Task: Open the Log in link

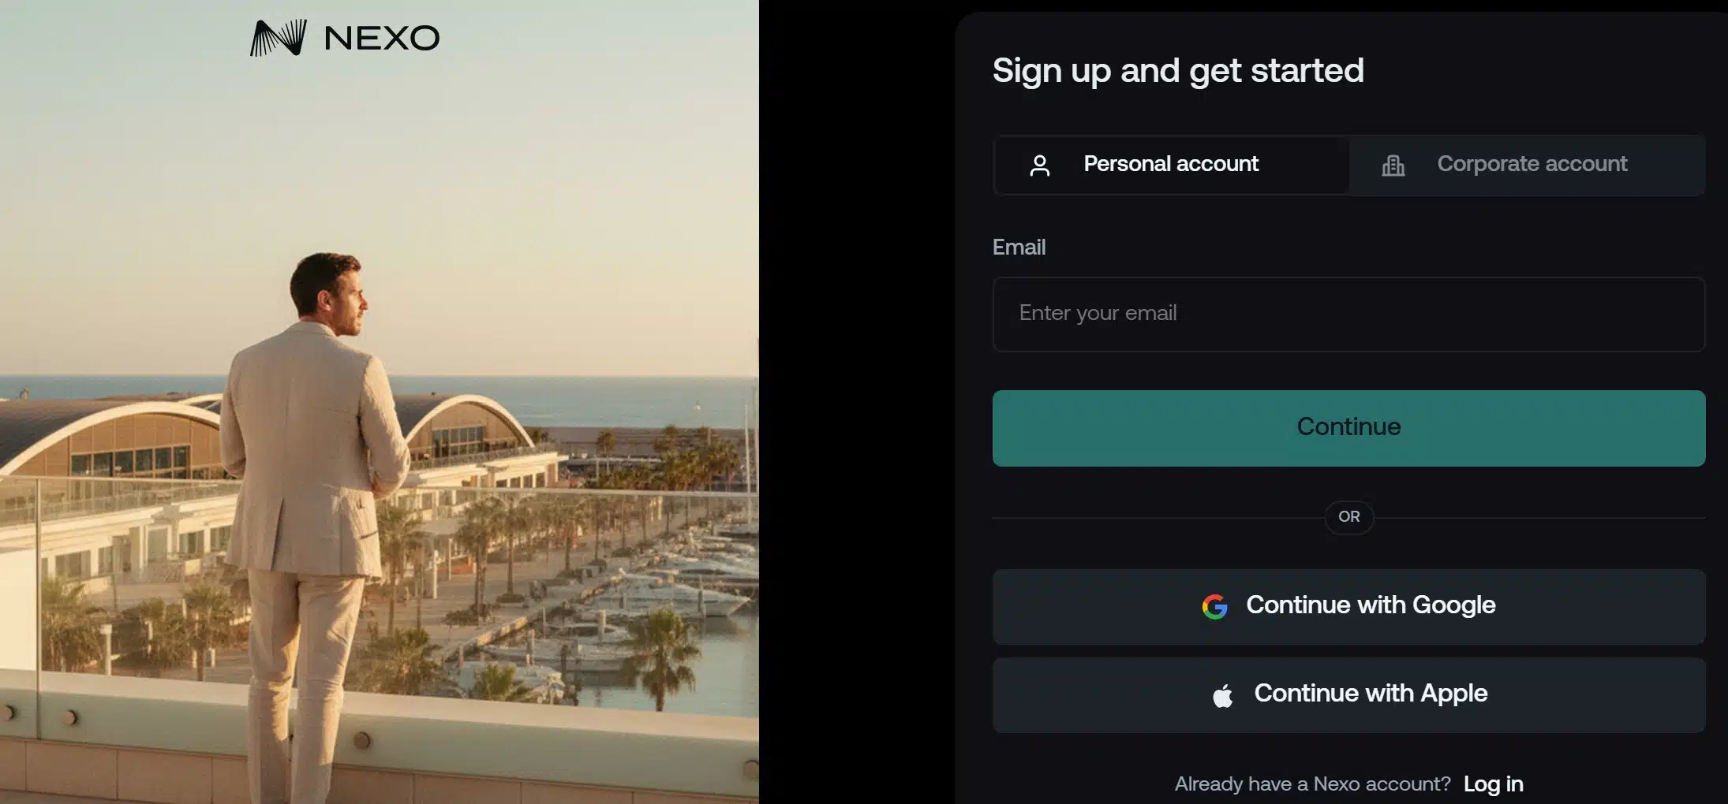Action: click(x=1493, y=784)
